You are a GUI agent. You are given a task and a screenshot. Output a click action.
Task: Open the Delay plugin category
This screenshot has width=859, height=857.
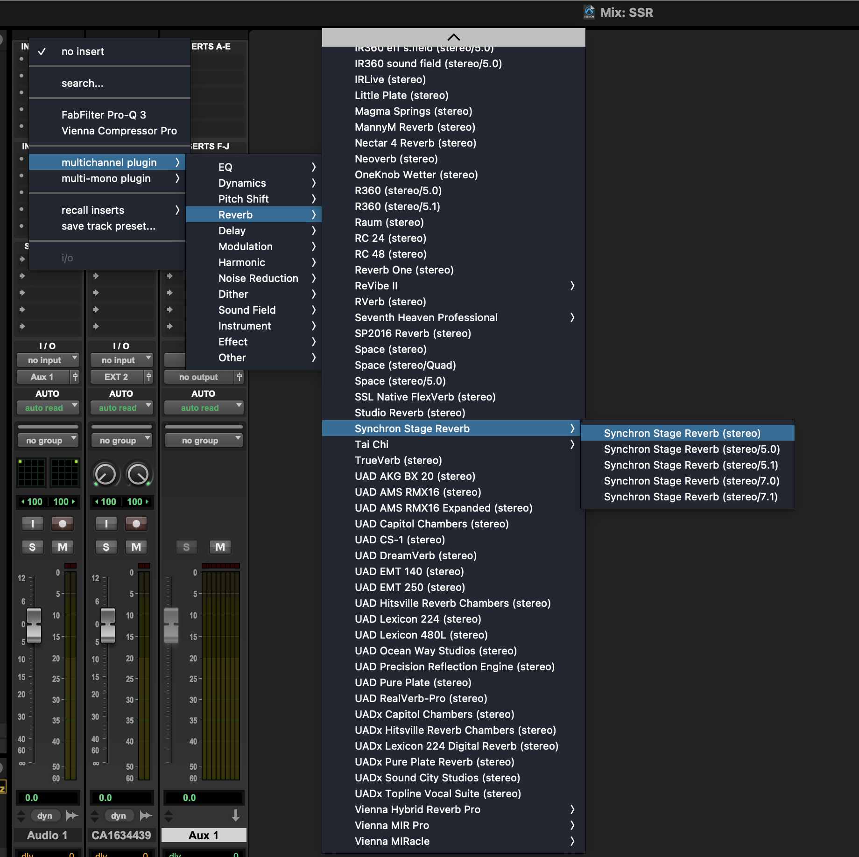point(253,231)
